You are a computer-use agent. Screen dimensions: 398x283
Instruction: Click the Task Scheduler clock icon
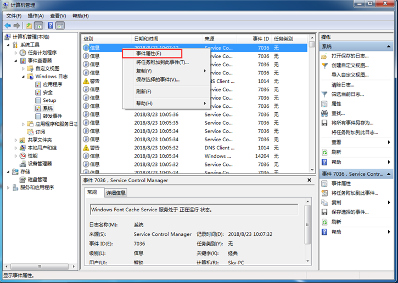pyautogui.click(x=23, y=53)
